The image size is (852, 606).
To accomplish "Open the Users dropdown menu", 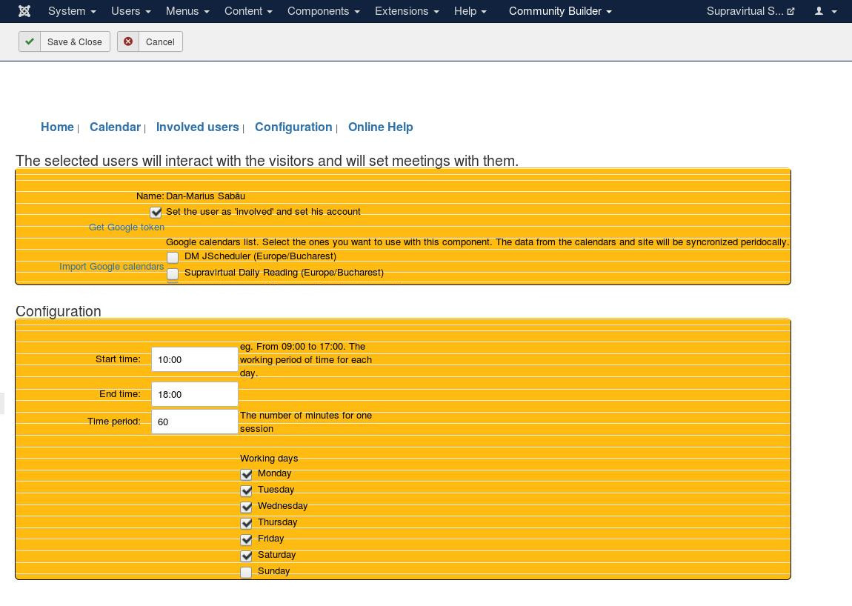I will point(131,11).
